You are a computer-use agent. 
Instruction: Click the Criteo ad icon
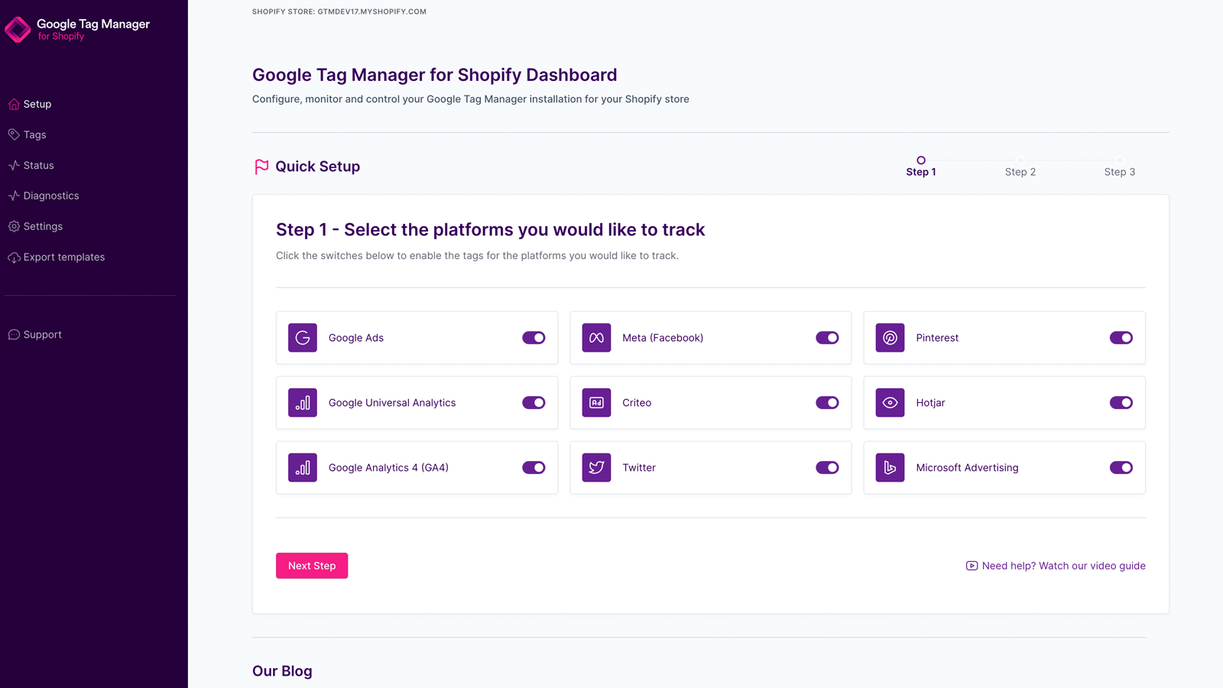click(596, 403)
